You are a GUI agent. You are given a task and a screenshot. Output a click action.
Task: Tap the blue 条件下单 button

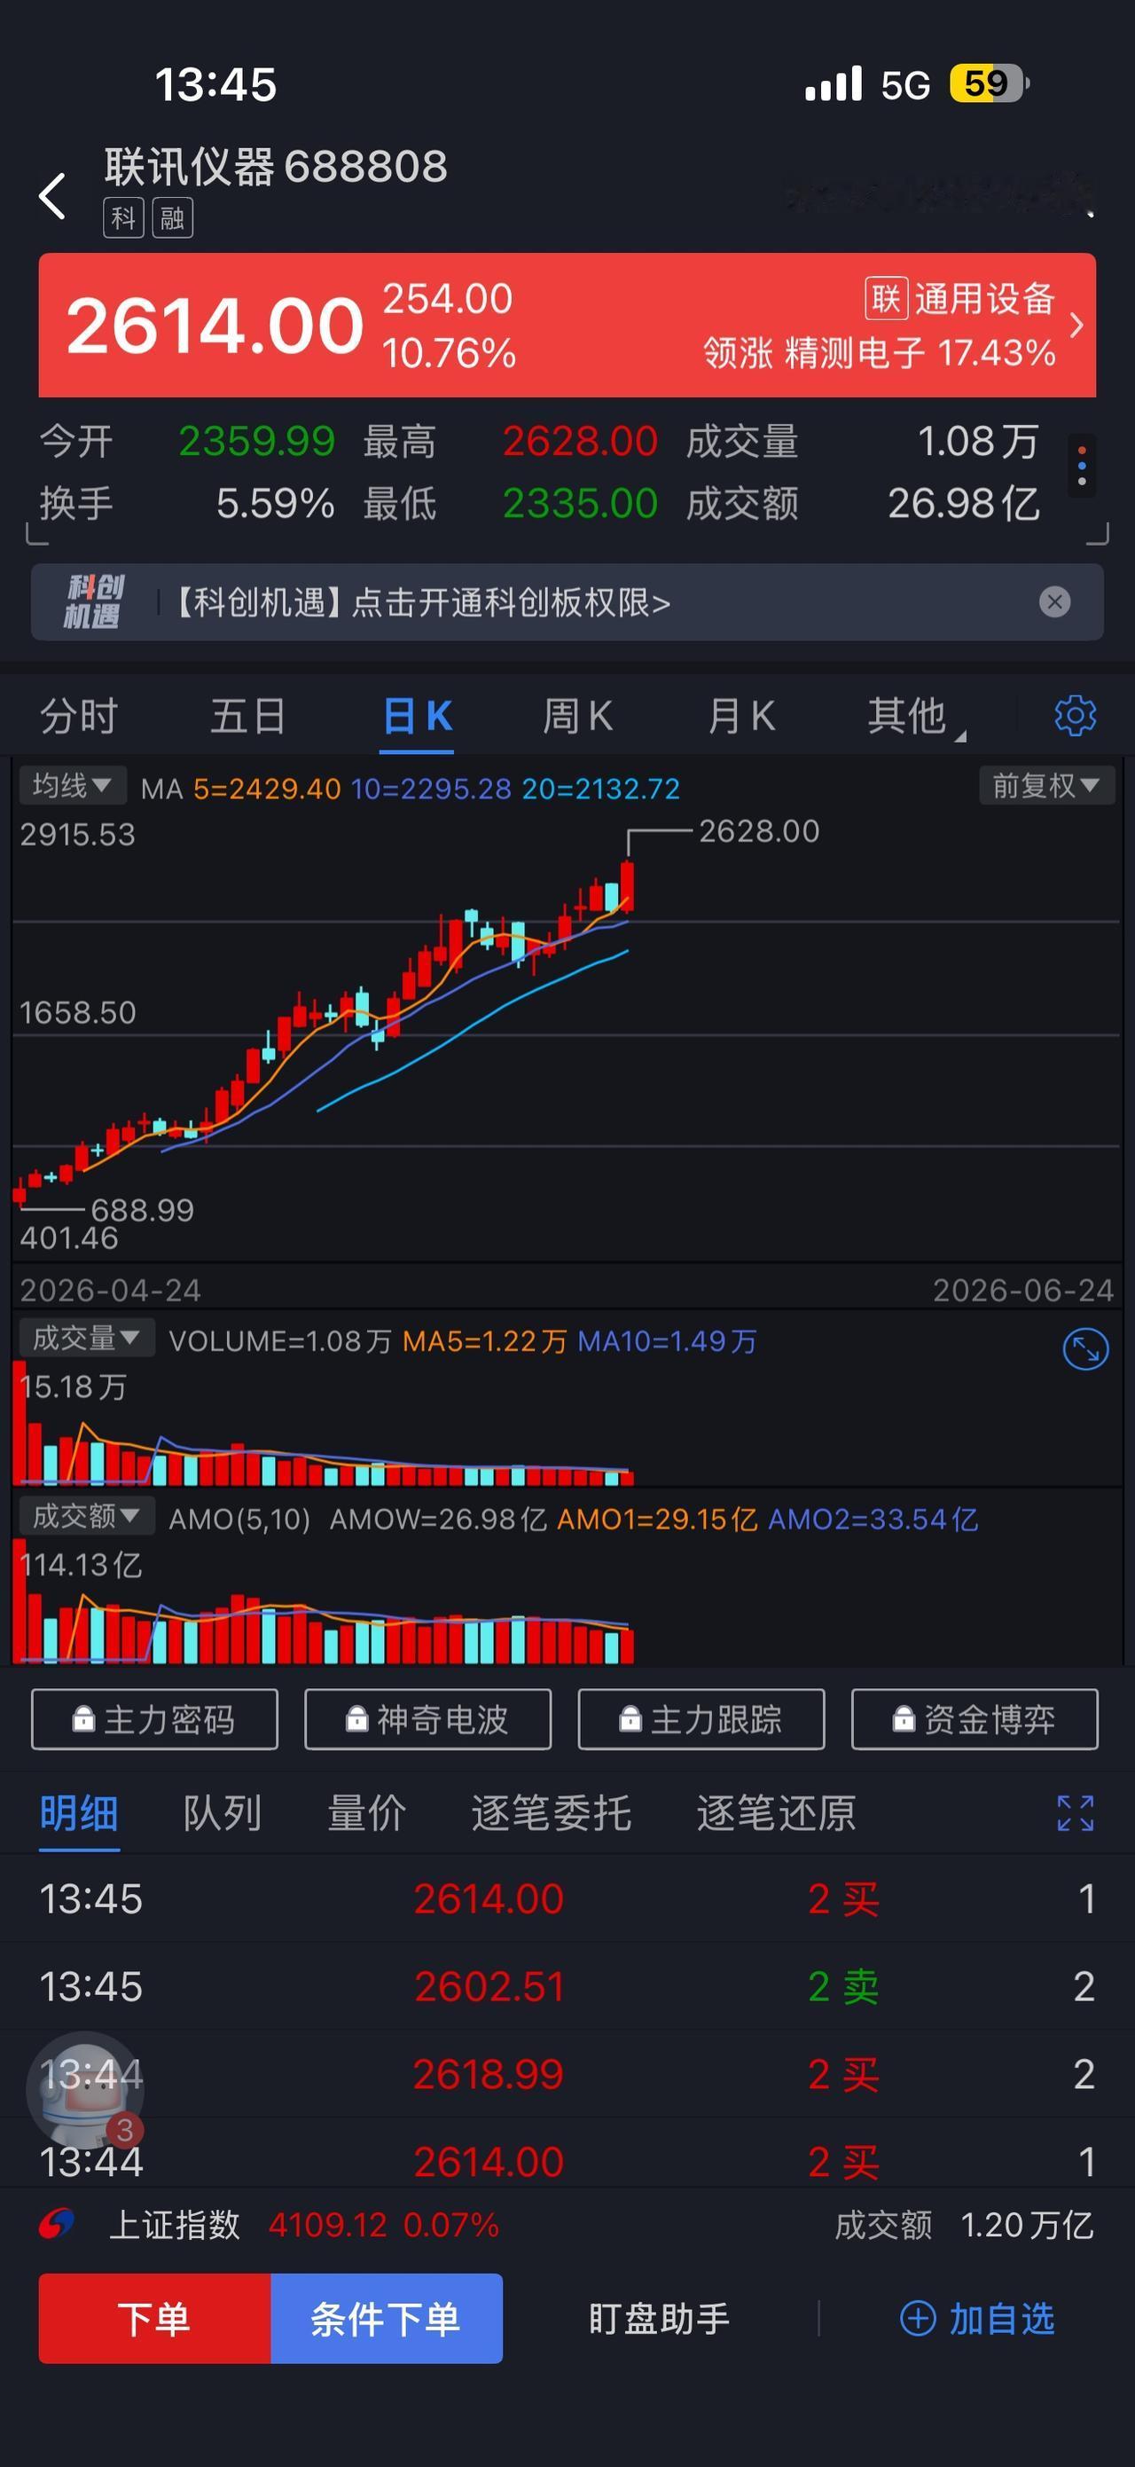(x=387, y=2319)
